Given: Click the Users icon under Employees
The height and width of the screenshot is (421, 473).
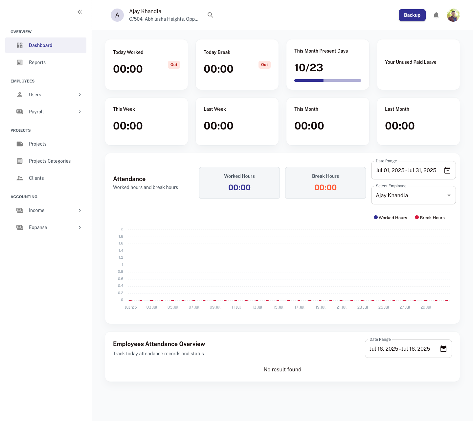Looking at the screenshot, I should tap(20, 95).
